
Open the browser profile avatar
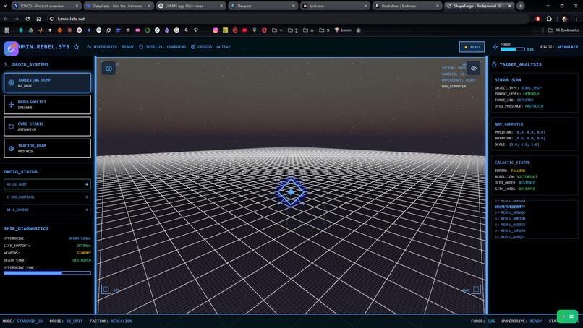pos(565,19)
